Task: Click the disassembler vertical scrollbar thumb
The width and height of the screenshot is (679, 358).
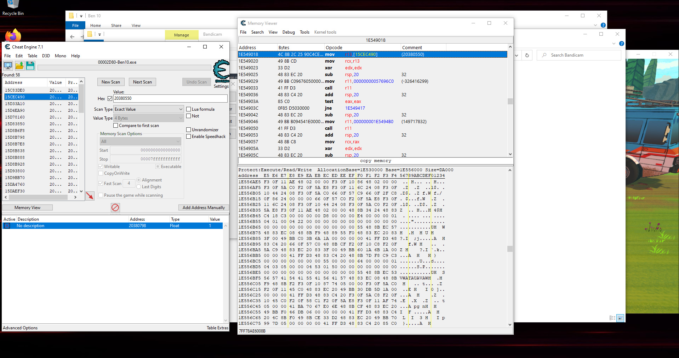Action: 510,101
